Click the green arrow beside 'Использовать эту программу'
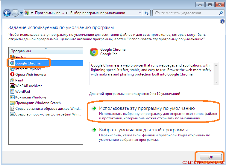The height and width of the screenshot is (165, 226). pyautogui.click(x=94, y=108)
